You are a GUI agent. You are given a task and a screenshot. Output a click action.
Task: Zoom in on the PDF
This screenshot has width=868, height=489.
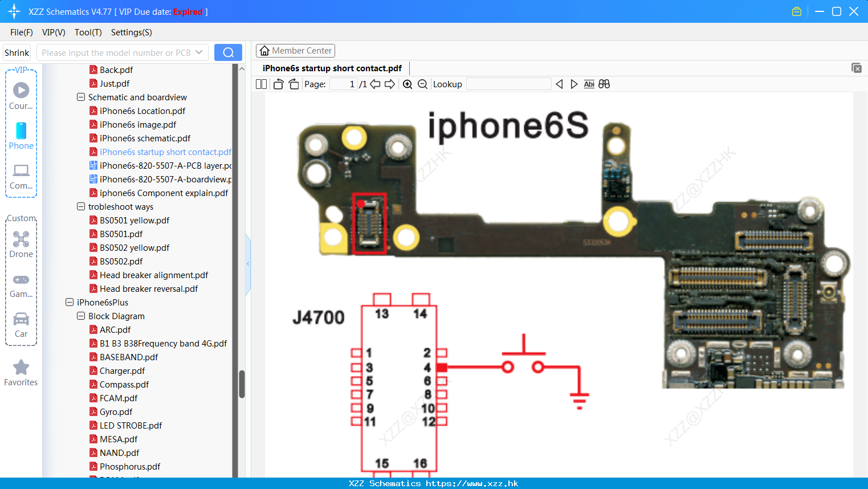[x=407, y=84]
